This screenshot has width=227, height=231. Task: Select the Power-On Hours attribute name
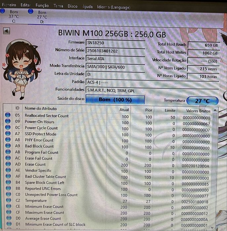(39, 122)
